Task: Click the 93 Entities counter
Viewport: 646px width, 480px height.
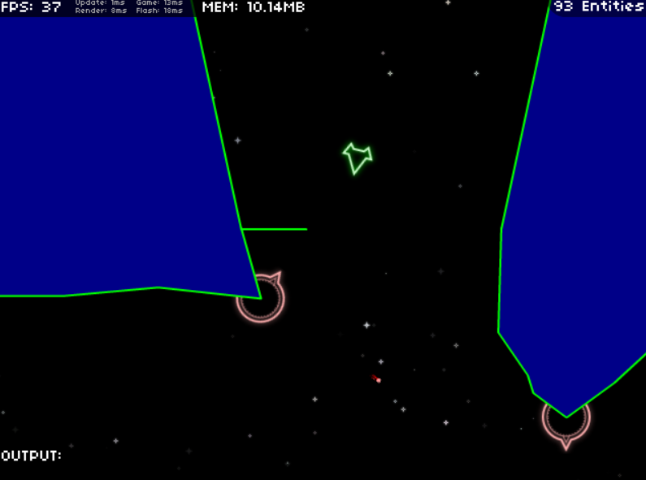Action: click(599, 6)
